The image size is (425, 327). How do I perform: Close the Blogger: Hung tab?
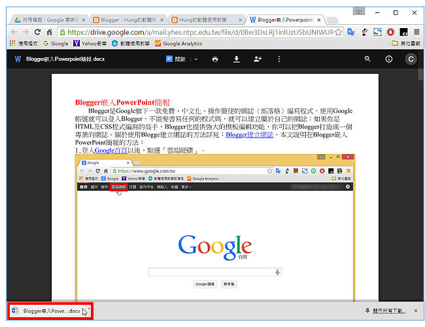click(161, 20)
